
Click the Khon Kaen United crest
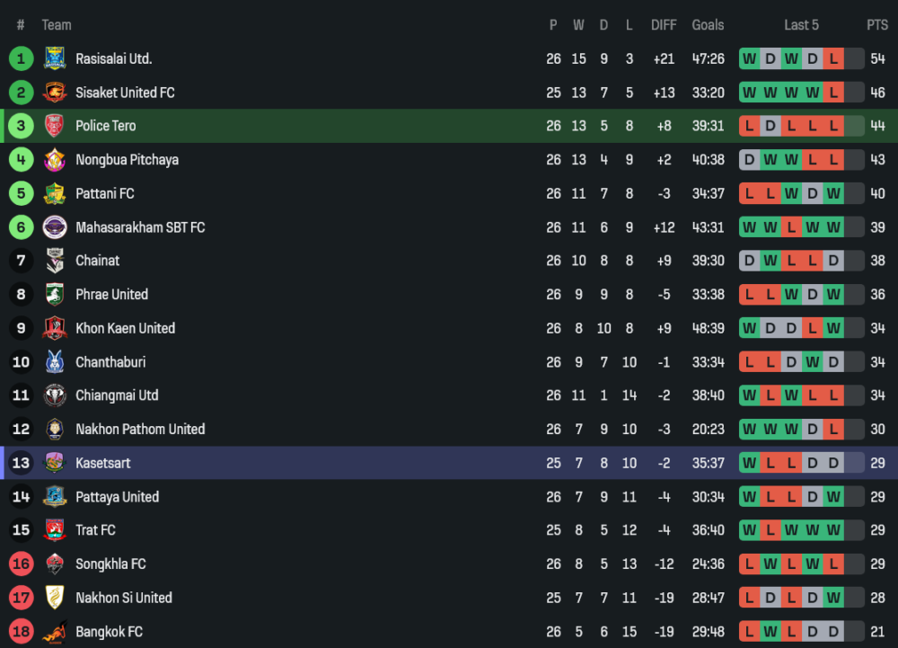[x=55, y=328]
